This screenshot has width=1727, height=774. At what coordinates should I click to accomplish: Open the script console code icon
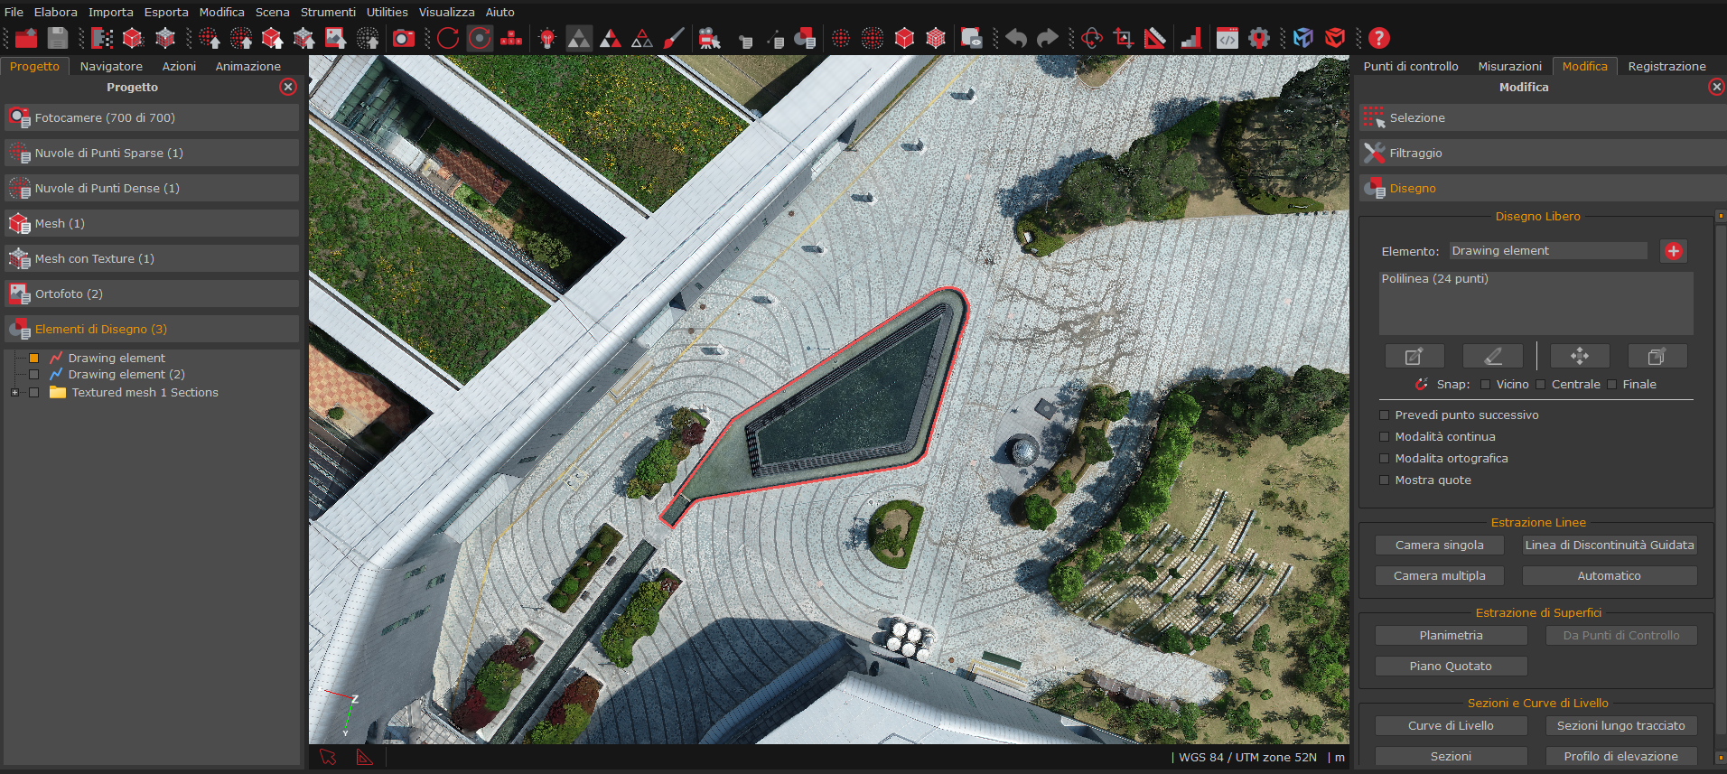pos(1228,38)
